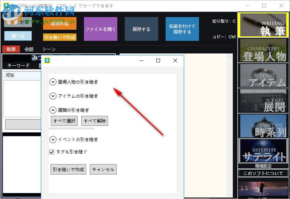Maximize the inherit dialog window

coord(158,61)
